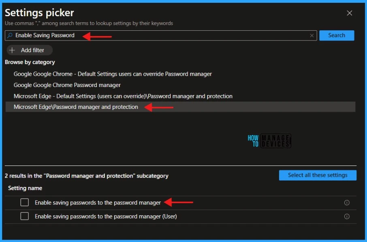The height and width of the screenshot is (242, 367).
Task: Click the search magnifier icon
Action: 10,35
